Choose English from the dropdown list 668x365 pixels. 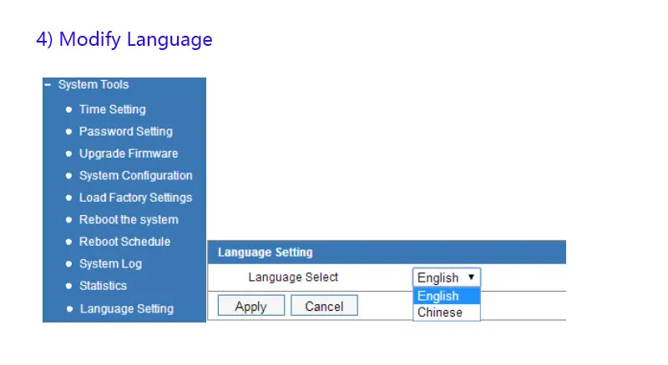click(447, 296)
